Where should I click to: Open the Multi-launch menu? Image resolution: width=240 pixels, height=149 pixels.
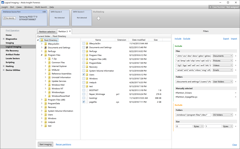(41, 7)
